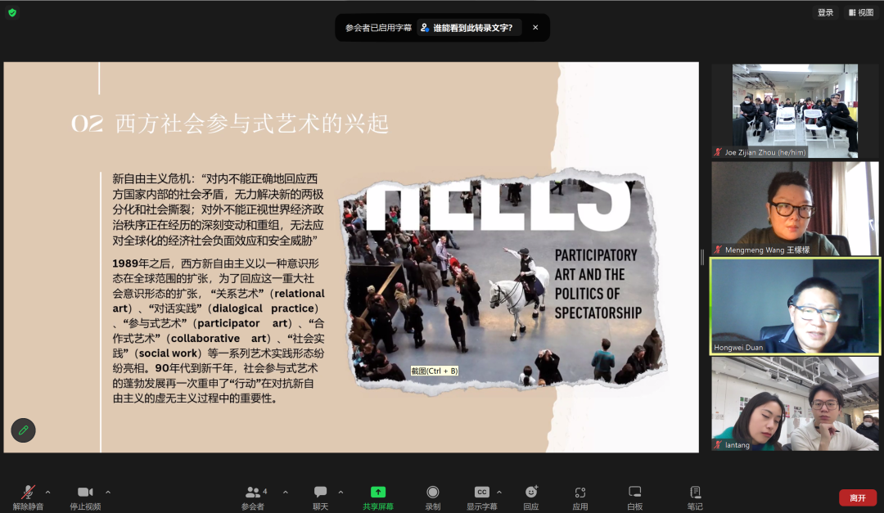Click 谁能看到此转录文字? link
The width and height of the screenshot is (884, 513).
coord(470,28)
